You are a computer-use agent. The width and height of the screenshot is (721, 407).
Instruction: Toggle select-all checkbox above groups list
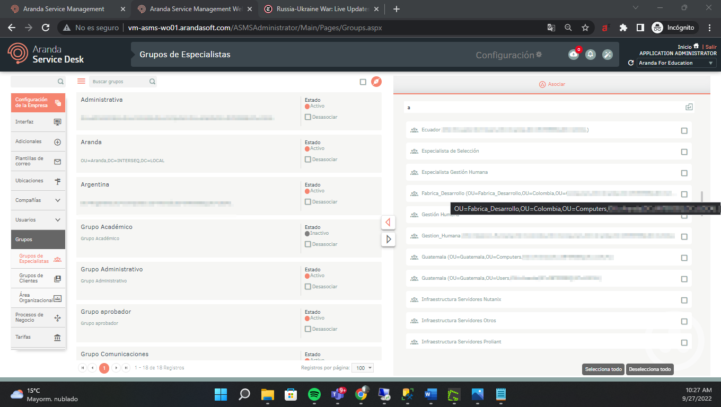click(363, 82)
